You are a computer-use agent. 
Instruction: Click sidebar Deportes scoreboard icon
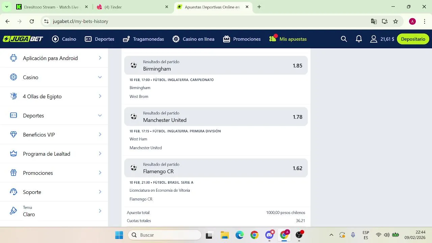[13, 115]
